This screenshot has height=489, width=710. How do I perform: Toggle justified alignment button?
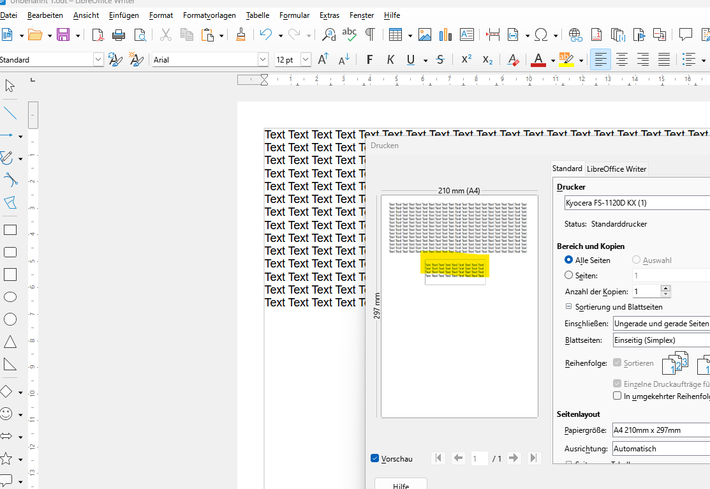click(664, 59)
